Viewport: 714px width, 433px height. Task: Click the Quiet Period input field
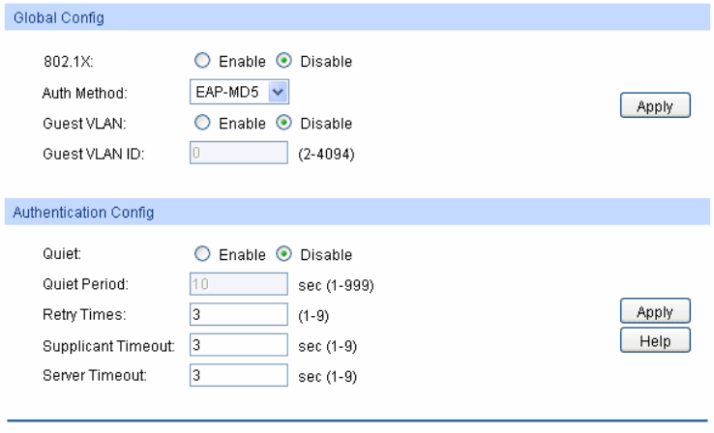click(x=239, y=284)
